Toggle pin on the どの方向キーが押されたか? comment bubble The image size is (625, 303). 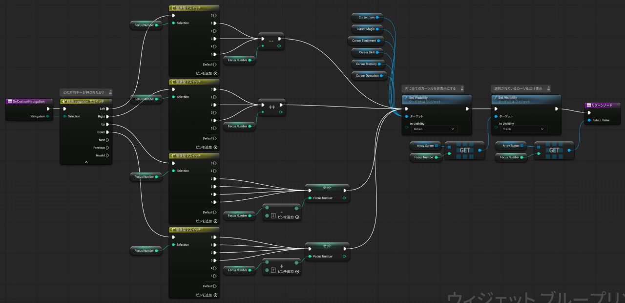[x=110, y=92]
